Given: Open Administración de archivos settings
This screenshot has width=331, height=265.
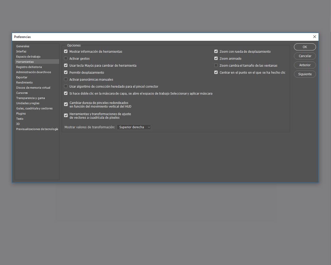Looking at the screenshot, I should pyautogui.click(x=37, y=72).
